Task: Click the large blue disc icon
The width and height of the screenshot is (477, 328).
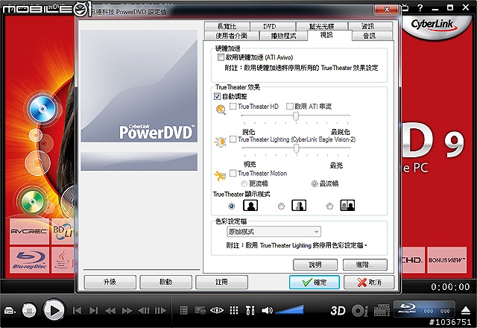Action: pos(42,109)
